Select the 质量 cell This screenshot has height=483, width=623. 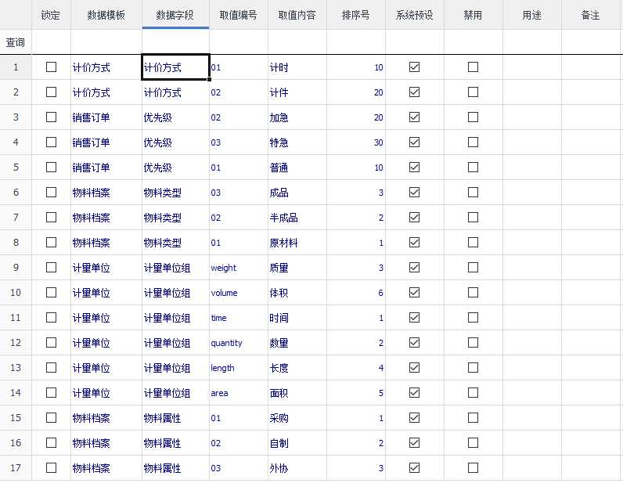297,267
